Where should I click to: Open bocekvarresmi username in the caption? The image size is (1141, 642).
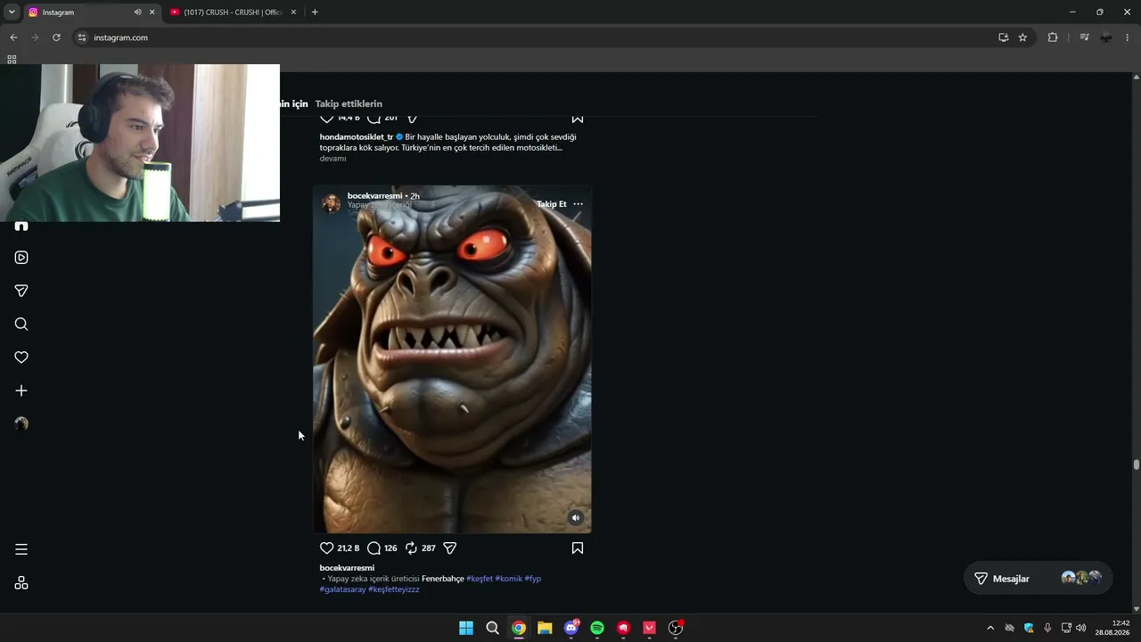[347, 568]
